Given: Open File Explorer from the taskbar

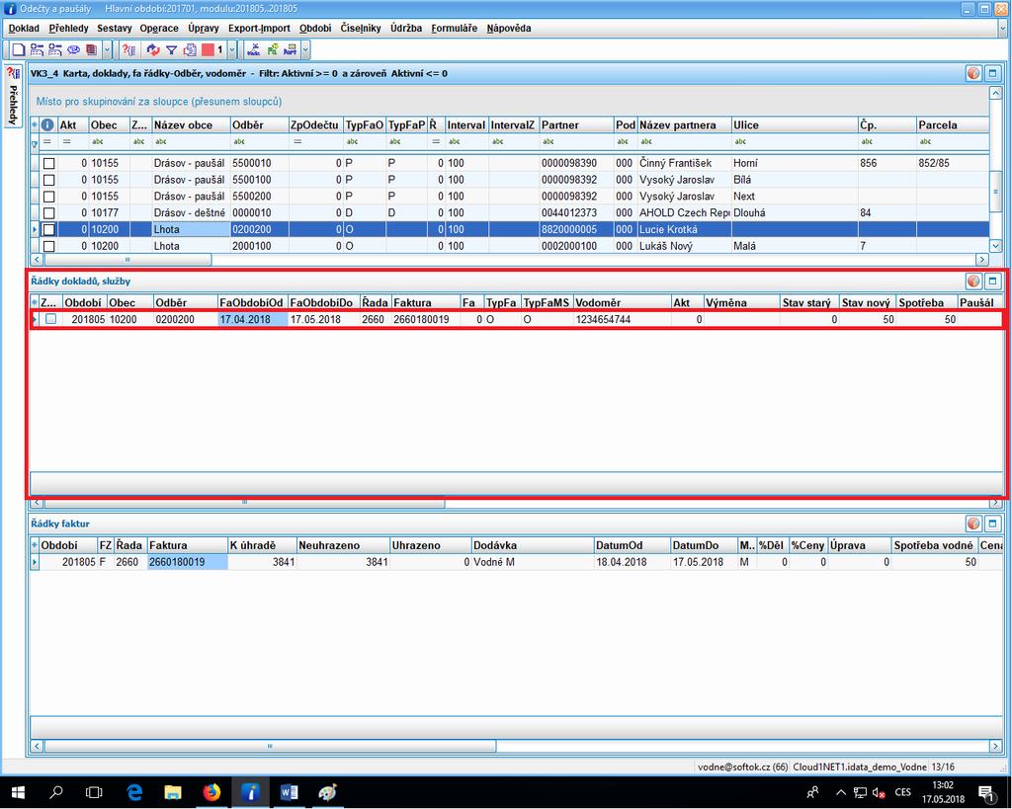Looking at the screenshot, I should (x=172, y=792).
